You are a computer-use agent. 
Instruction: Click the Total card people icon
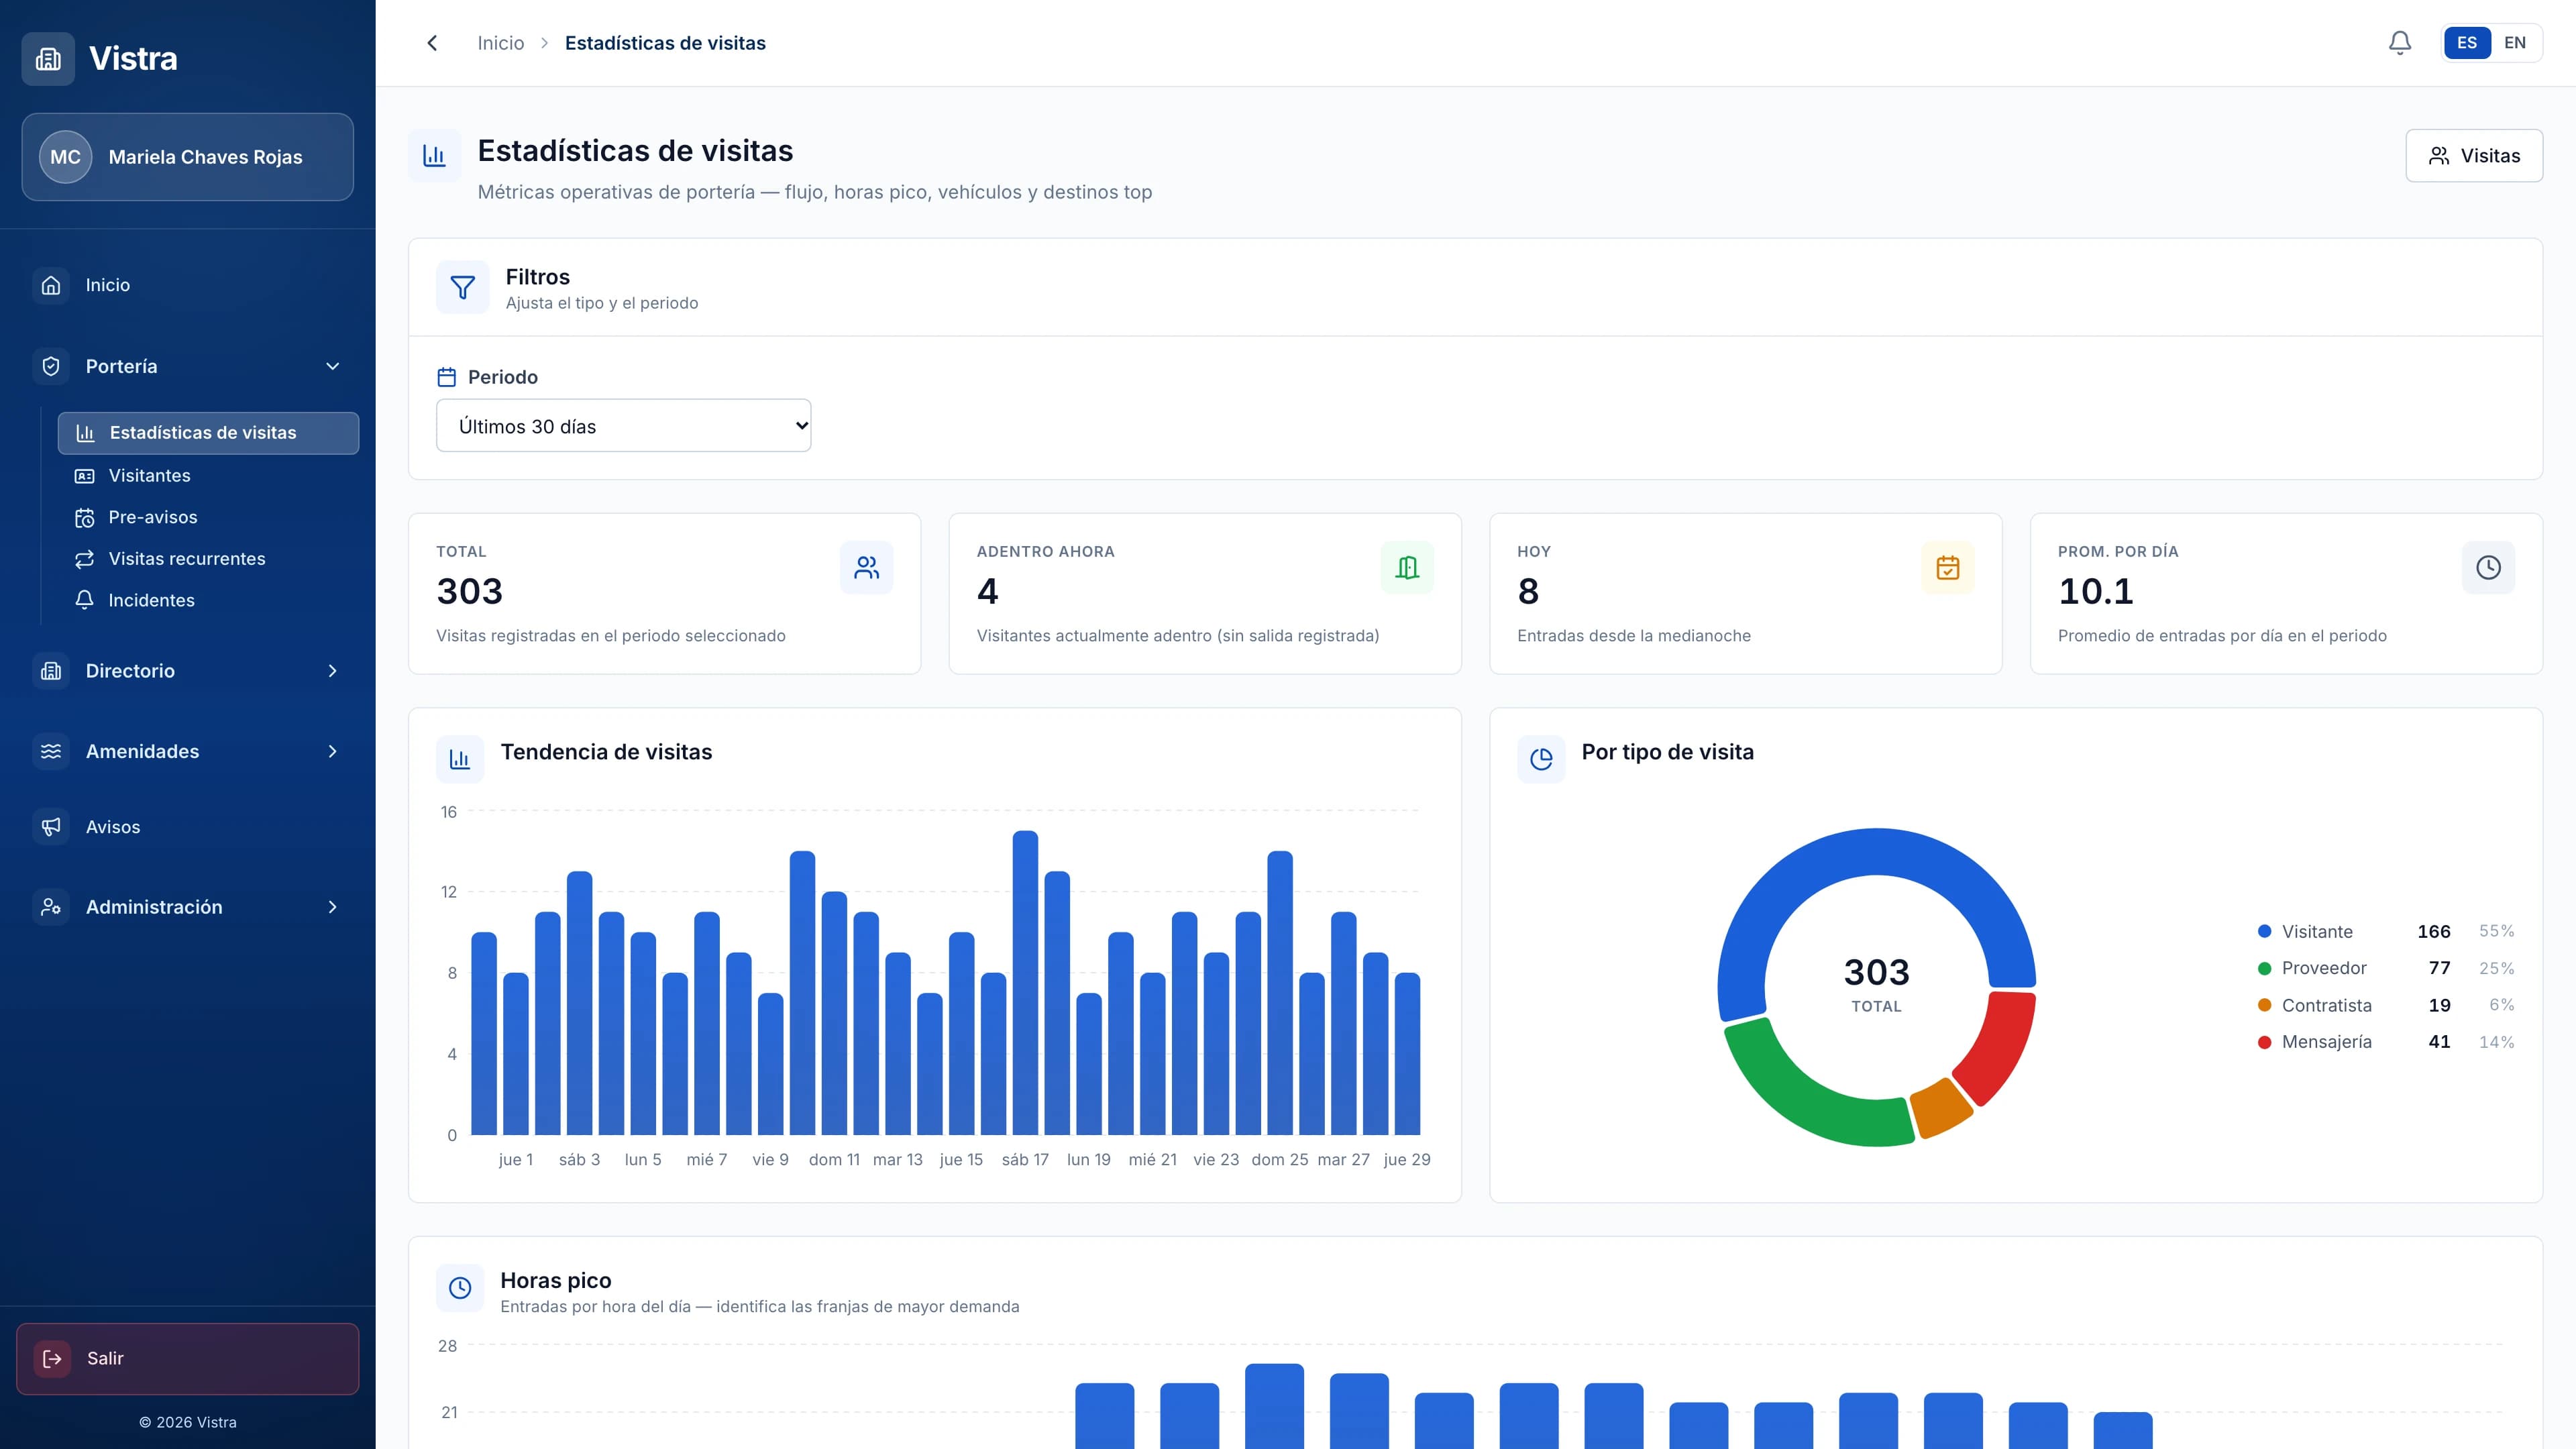[x=867, y=568]
